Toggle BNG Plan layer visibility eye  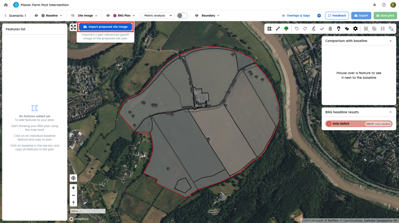108,16
